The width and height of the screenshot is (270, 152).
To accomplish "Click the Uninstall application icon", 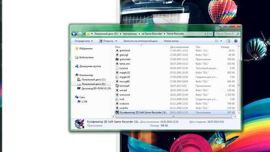I will coord(117,86).
